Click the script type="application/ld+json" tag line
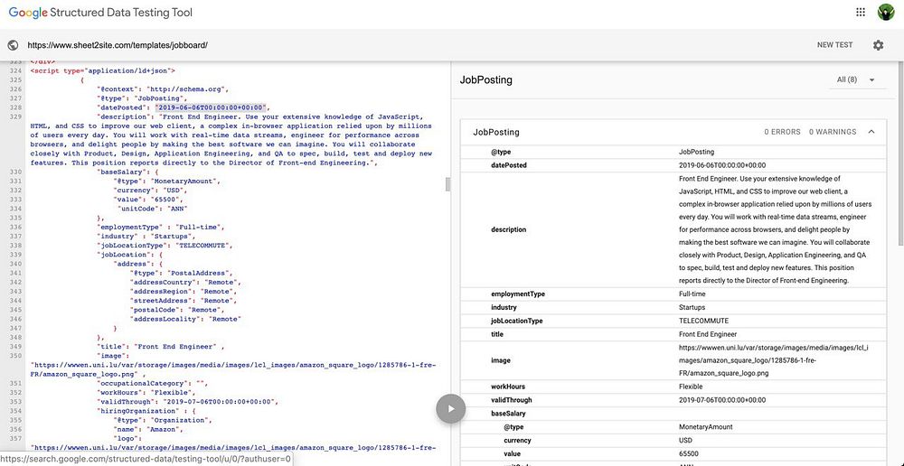The height and width of the screenshot is (466, 904). pos(103,70)
